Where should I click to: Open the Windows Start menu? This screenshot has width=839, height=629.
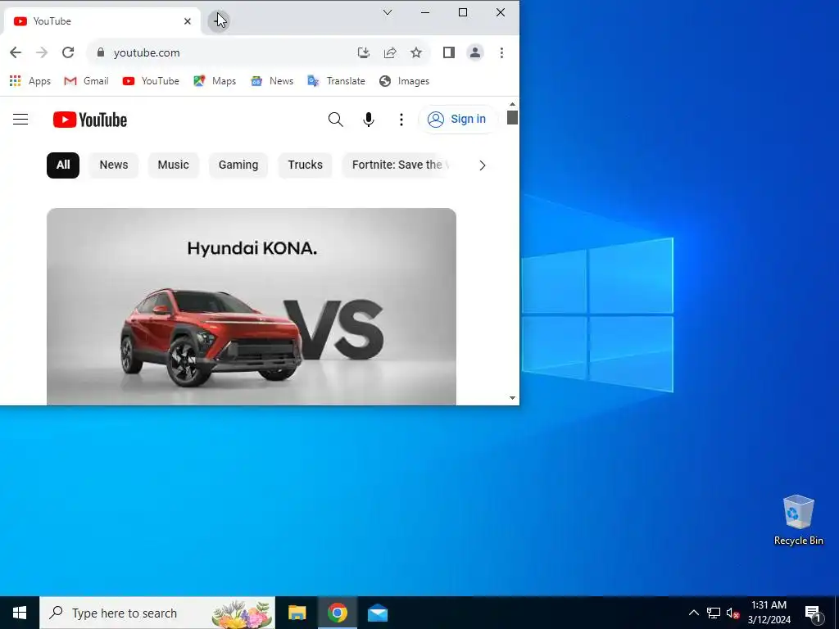point(20,613)
